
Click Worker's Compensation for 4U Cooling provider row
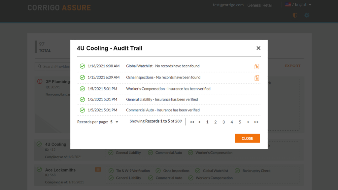(x=214, y=153)
